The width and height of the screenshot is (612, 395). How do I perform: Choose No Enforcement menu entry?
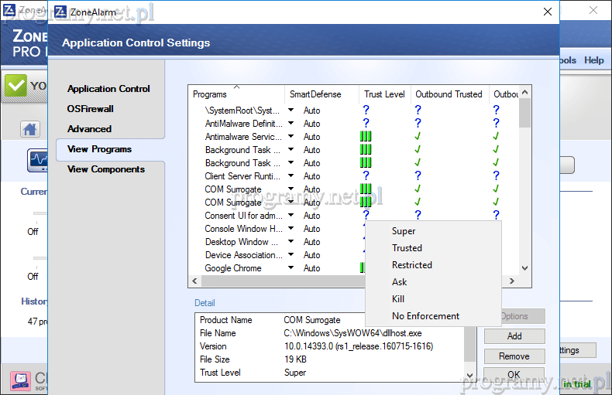[425, 316]
